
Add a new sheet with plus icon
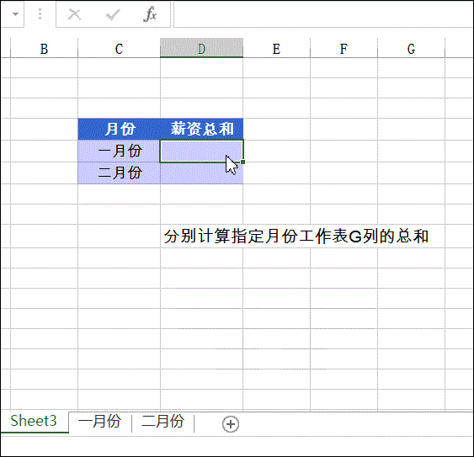point(231,424)
